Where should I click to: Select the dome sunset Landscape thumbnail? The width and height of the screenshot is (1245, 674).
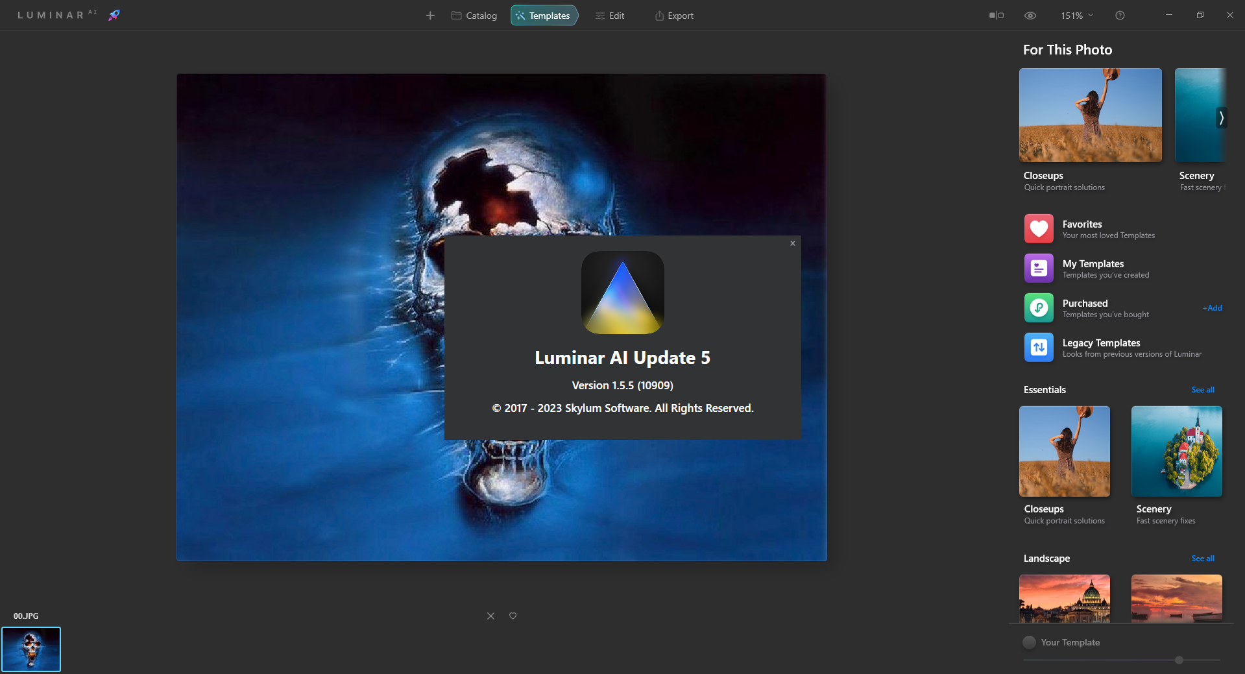tap(1065, 598)
